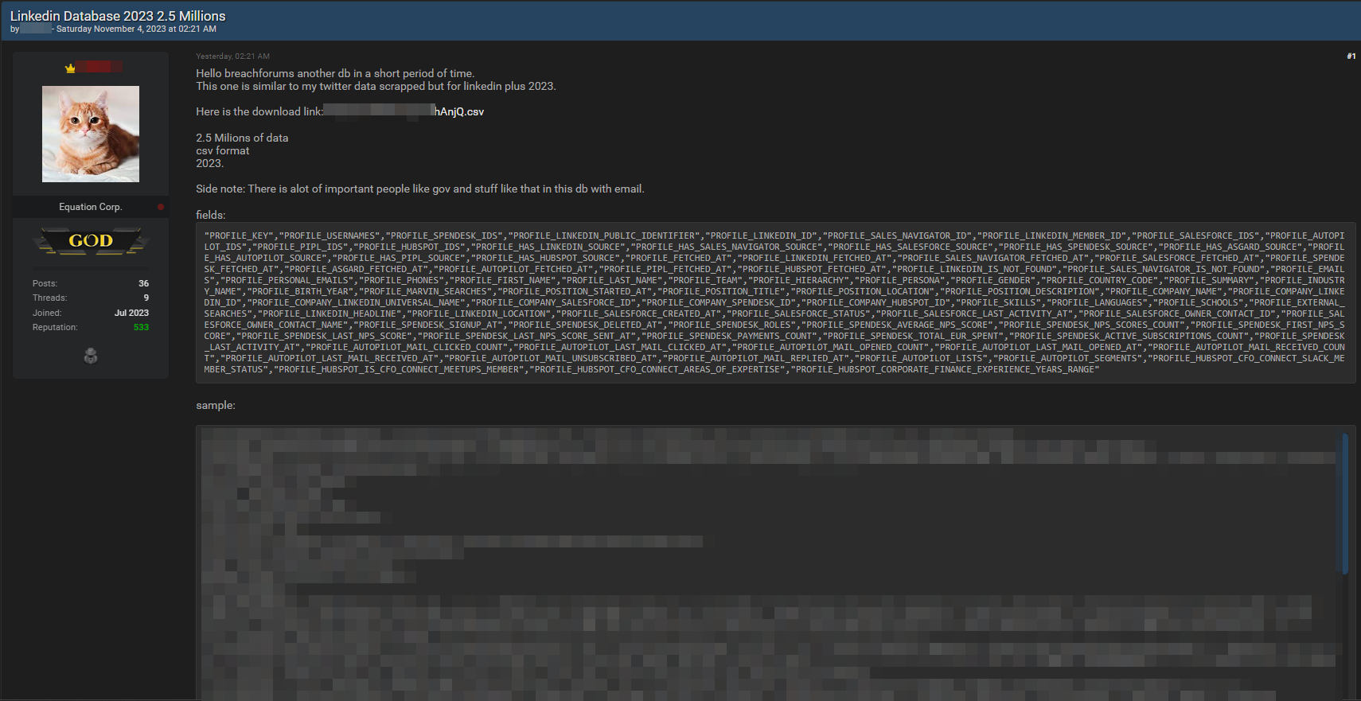Open the #1 post permalink
1361x701 pixels.
pyautogui.click(x=1351, y=56)
